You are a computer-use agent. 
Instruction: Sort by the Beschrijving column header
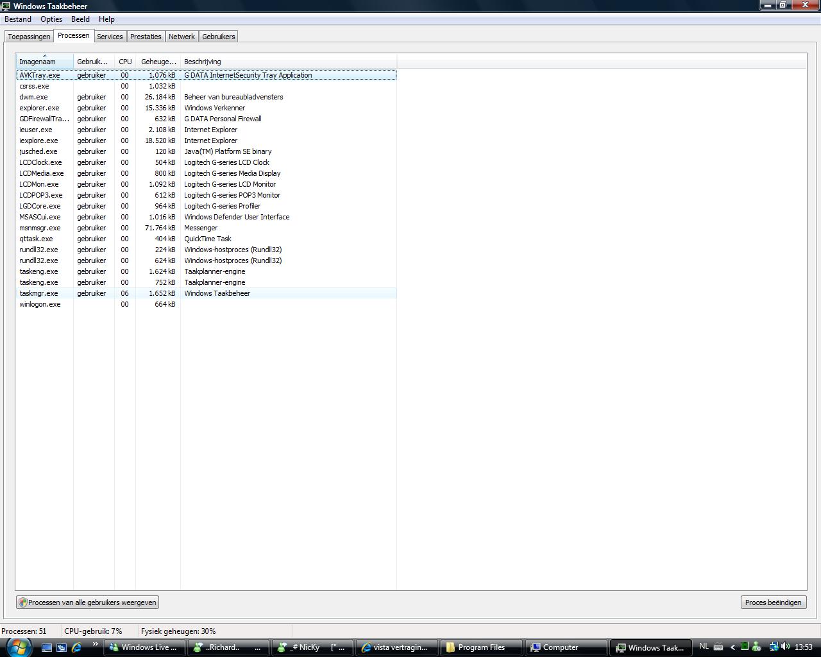tap(289, 62)
